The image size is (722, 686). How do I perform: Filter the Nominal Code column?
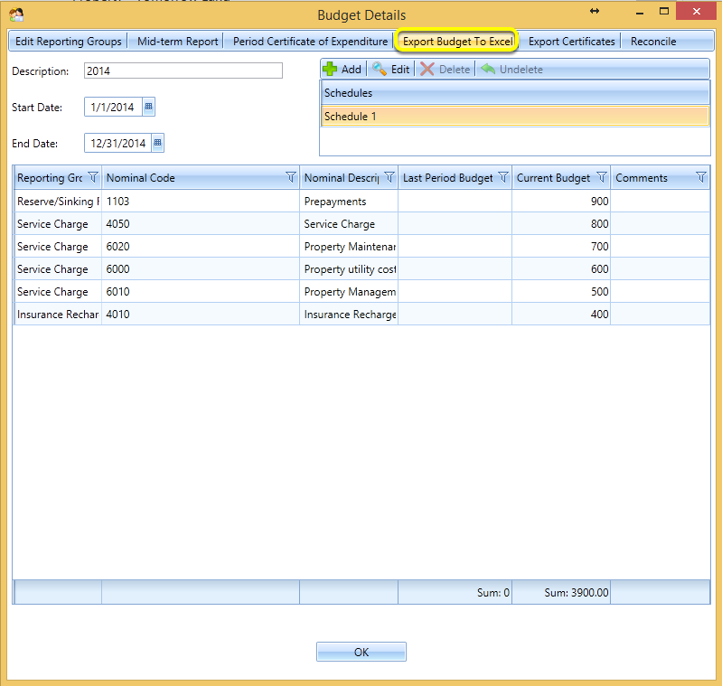coord(291,177)
